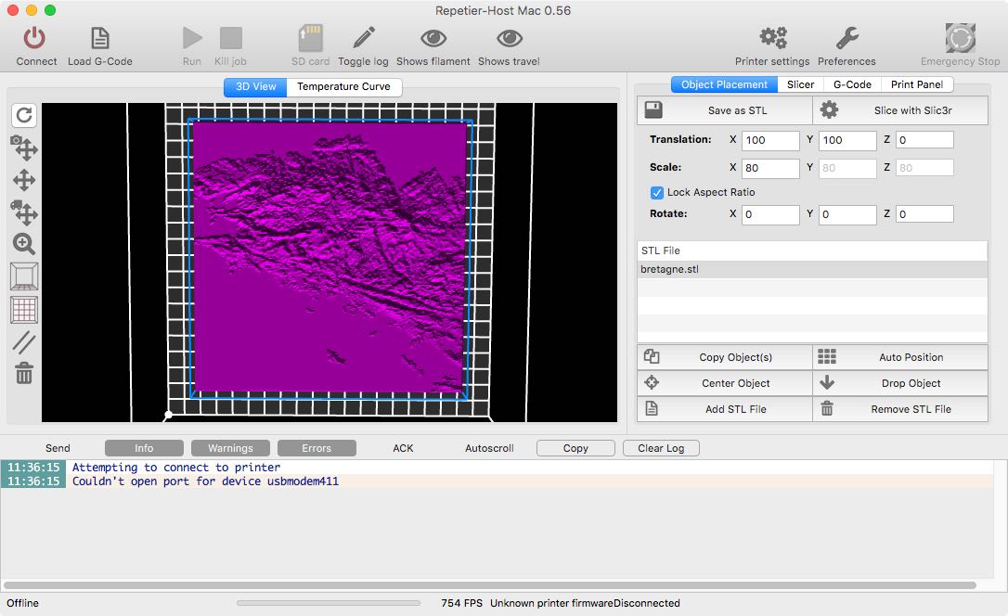This screenshot has width=1008, height=616.
Task: Click the Clear Log button
Action: 661,448
